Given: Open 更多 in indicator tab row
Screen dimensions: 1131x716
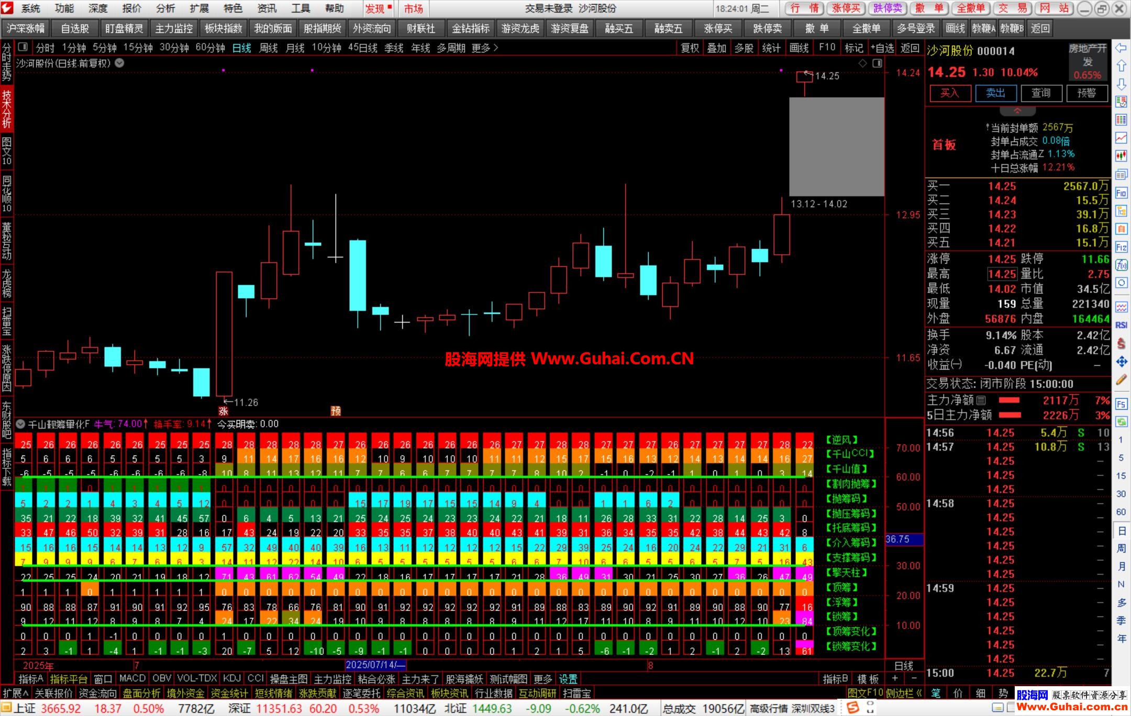Looking at the screenshot, I should click(542, 679).
